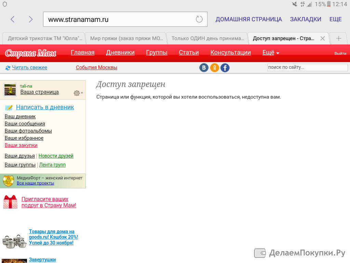350x263 pixels.
Task: Open Лента групп
Action: (52, 165)
